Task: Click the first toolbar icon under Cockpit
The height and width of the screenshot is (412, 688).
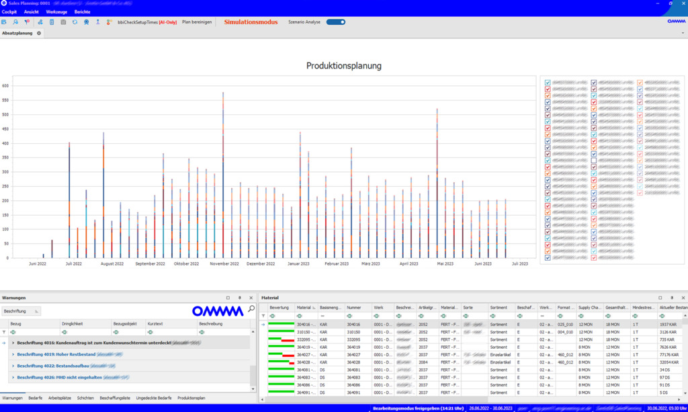Action: [x=5, y=22]
